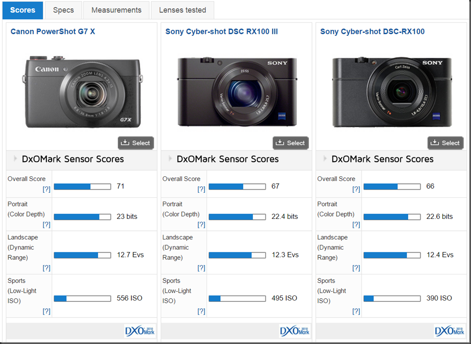Viewport: 471px width, 344px height.
Task: Click Sony RX100 III Color Depth bar
Action: click(x=237, y=217)
